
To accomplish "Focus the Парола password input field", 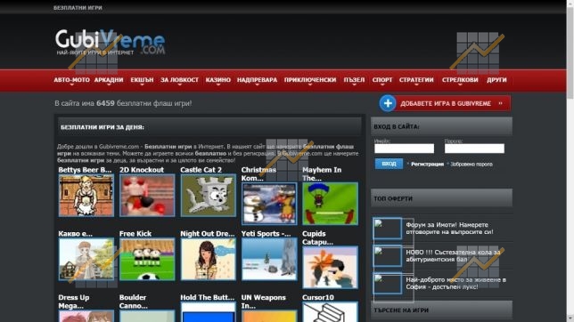I will (x=474, y=149).
